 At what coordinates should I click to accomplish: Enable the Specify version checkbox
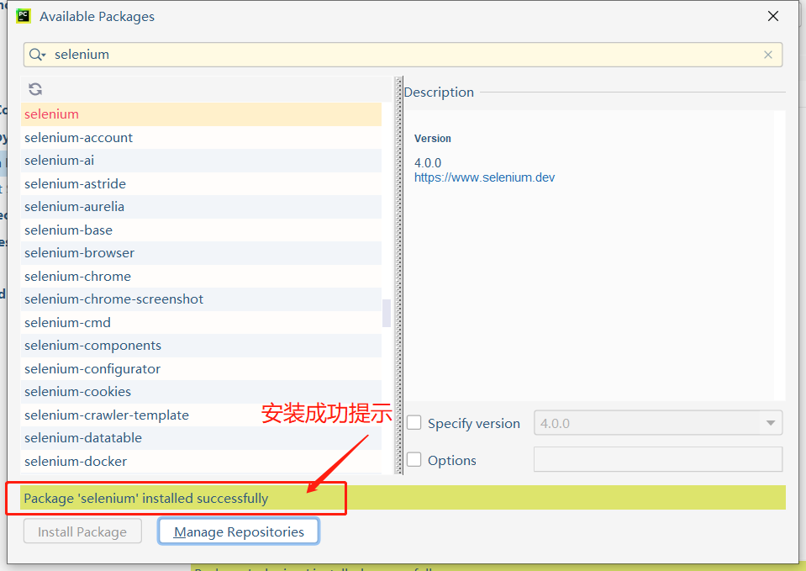pyautogui.click(x=414, y=423)
